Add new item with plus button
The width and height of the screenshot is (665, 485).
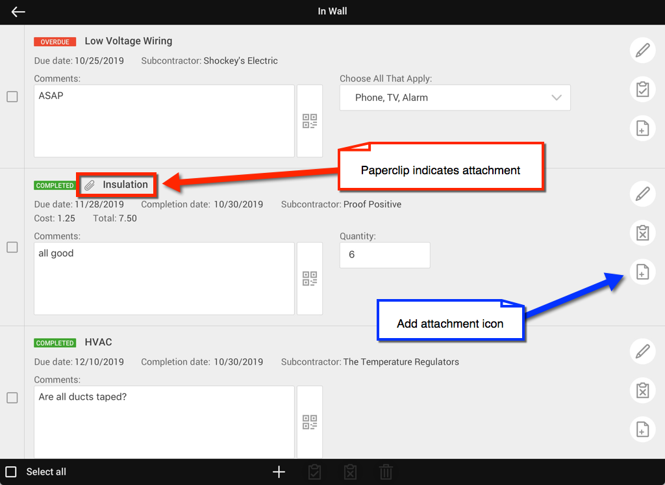[279, 472]
